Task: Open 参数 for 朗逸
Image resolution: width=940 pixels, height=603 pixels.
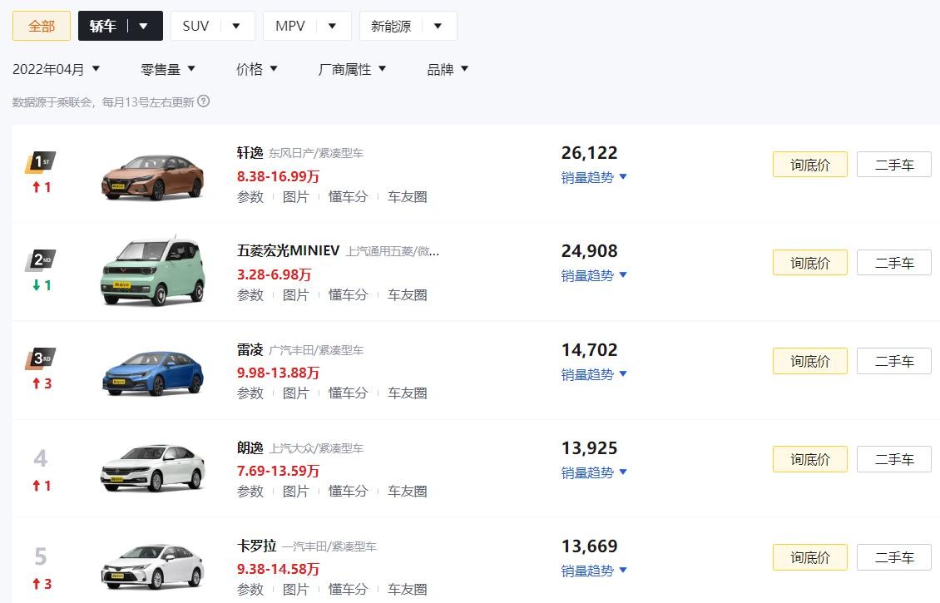Action: tap(250, 492)
